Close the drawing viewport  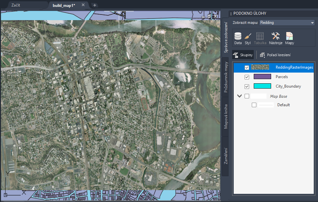click(215, 16)
